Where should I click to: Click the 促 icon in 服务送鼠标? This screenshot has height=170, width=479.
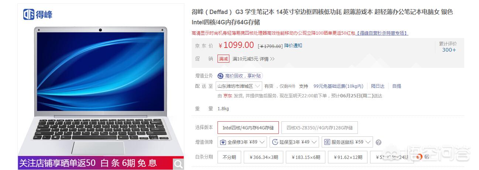click(327, 142)
